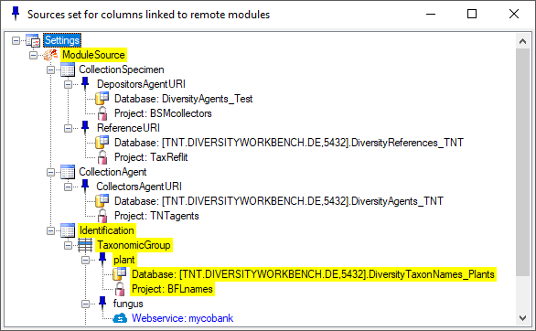
Task: Select Project: TaxReflit entry
Action: coord(151,157)
